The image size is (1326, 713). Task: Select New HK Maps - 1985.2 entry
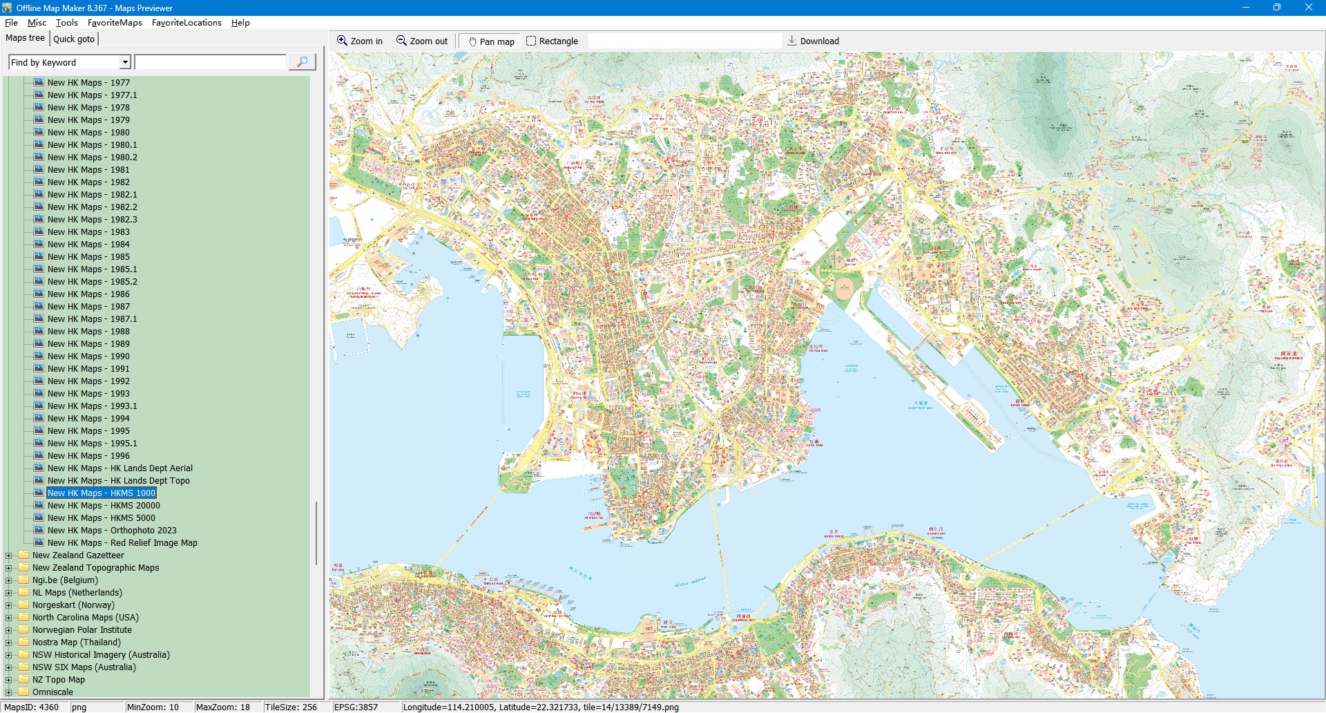pos(92,282)
